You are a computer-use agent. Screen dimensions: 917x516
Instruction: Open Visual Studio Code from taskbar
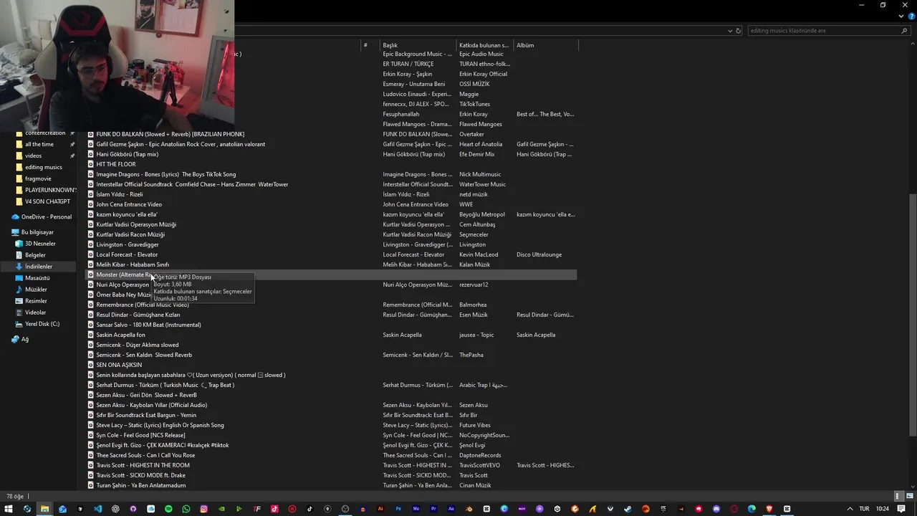97,509
